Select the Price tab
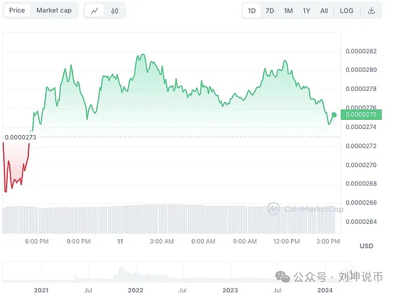Image resolution: width=396 pixels, height=293 pixels. coord(17,11)
